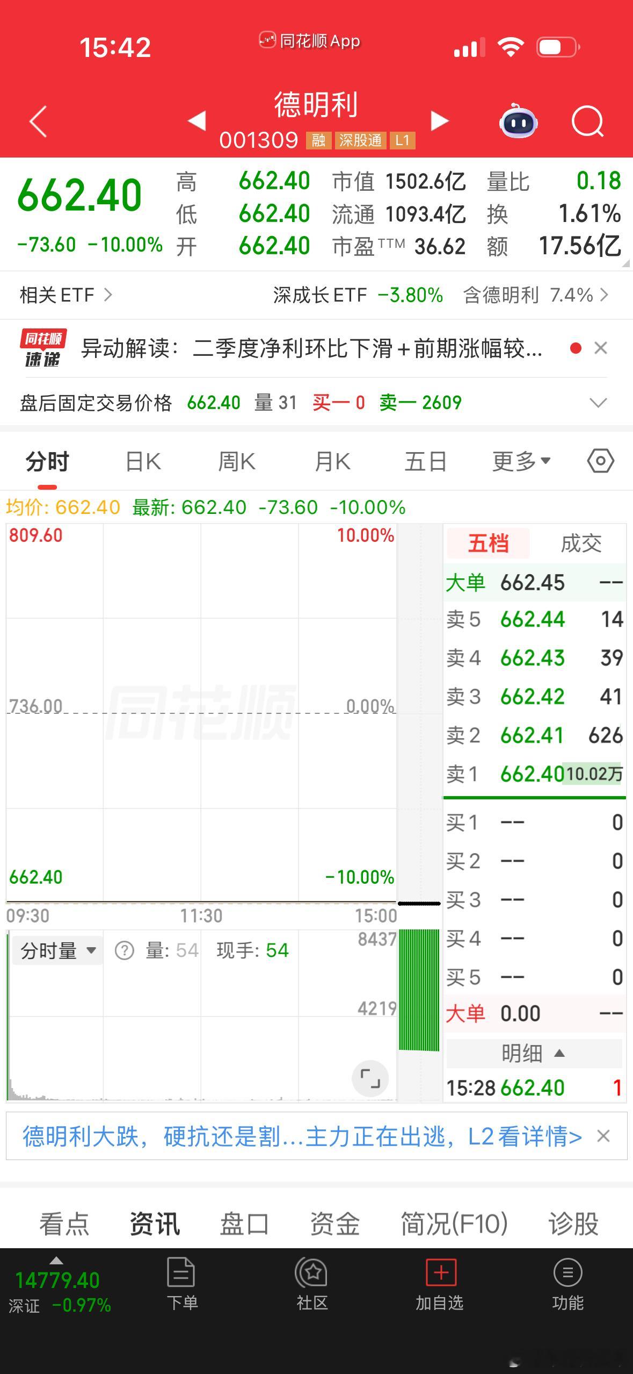Tap the stock name 德明利 title
Screen dimensions: 633x1374
316,104
